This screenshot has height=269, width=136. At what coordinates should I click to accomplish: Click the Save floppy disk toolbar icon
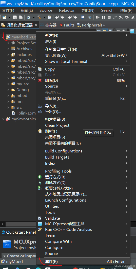[15, 17]
